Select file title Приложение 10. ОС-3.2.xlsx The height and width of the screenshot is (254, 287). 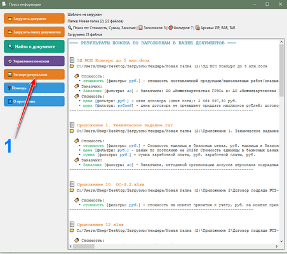(x=110, y=184)
